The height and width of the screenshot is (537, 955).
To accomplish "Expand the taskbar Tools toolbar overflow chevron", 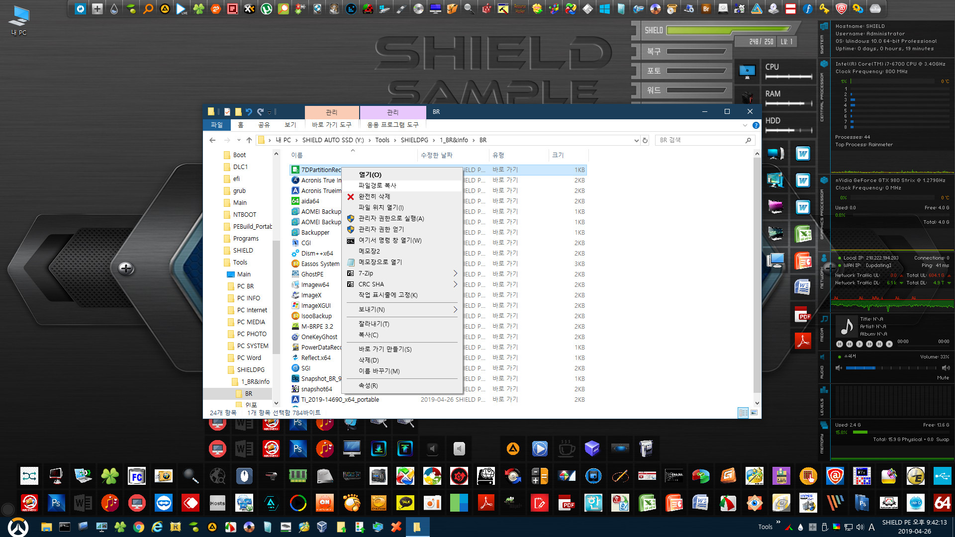I will pos(778,523).
